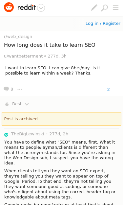The height and width of the screenshot is (205, 123).
Task: Open the pencil create-post icon
Action: pos(94,8)
